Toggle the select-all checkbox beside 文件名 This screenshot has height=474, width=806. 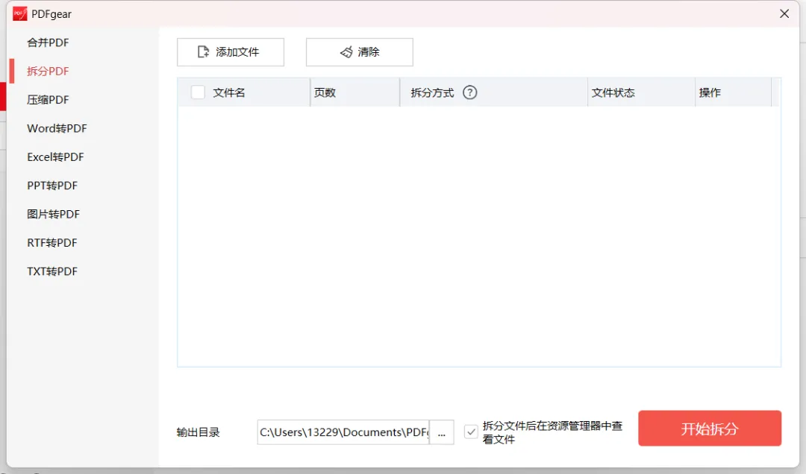198,92
